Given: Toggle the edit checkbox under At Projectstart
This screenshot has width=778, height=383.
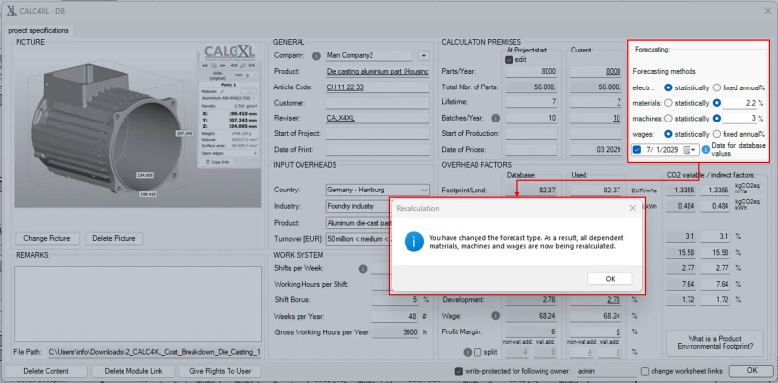Looking at the screenshot, I should [509, 60].
